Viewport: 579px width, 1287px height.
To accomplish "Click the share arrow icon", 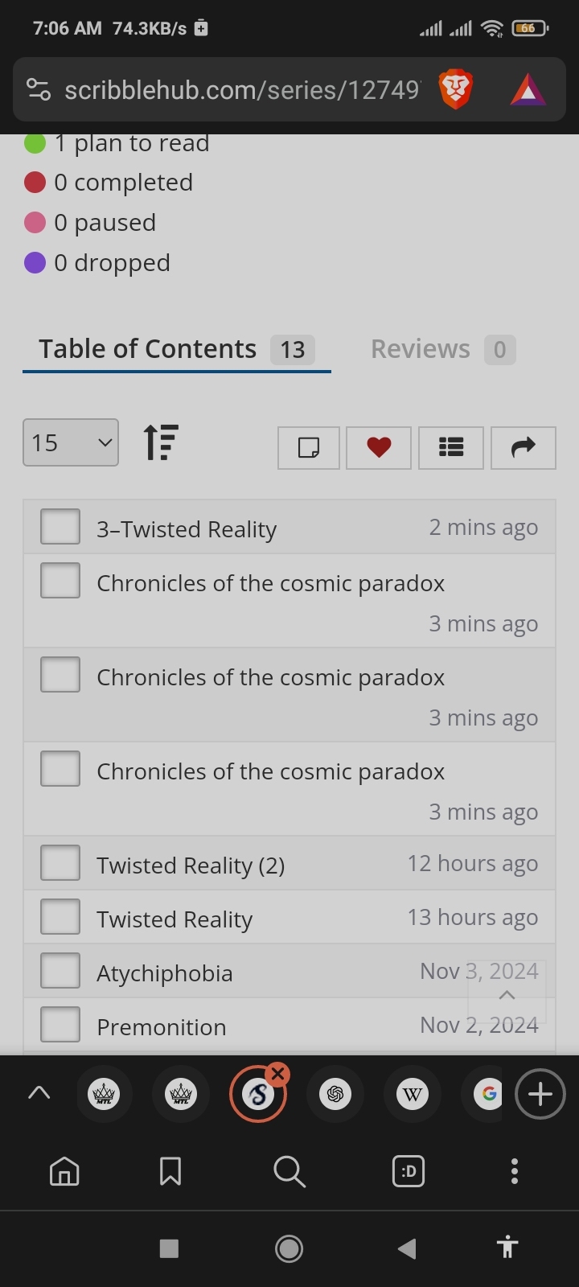I will coord(524,447).
